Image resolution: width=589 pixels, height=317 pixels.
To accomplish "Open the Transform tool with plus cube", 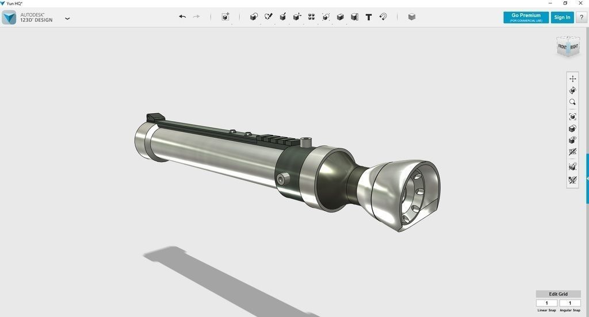I will click(x=225, y=17).
